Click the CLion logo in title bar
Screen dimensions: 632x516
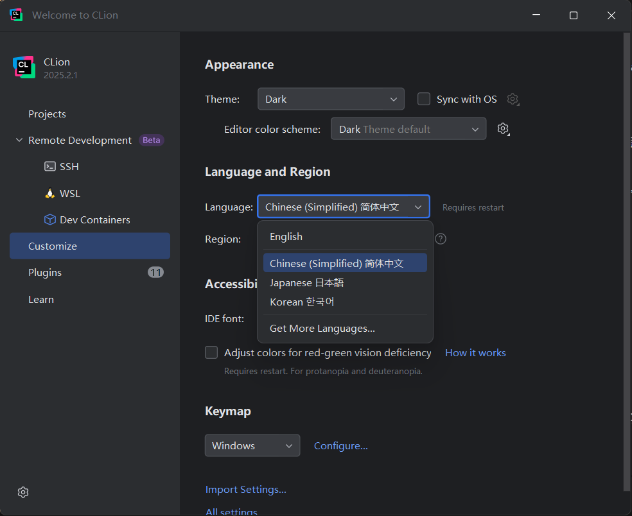(16, 15)
